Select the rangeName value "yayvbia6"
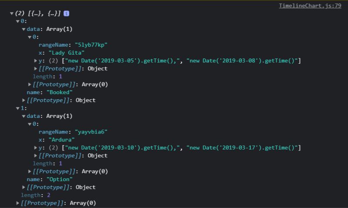Viewport: 348px width, 208px height. point(91,132)
